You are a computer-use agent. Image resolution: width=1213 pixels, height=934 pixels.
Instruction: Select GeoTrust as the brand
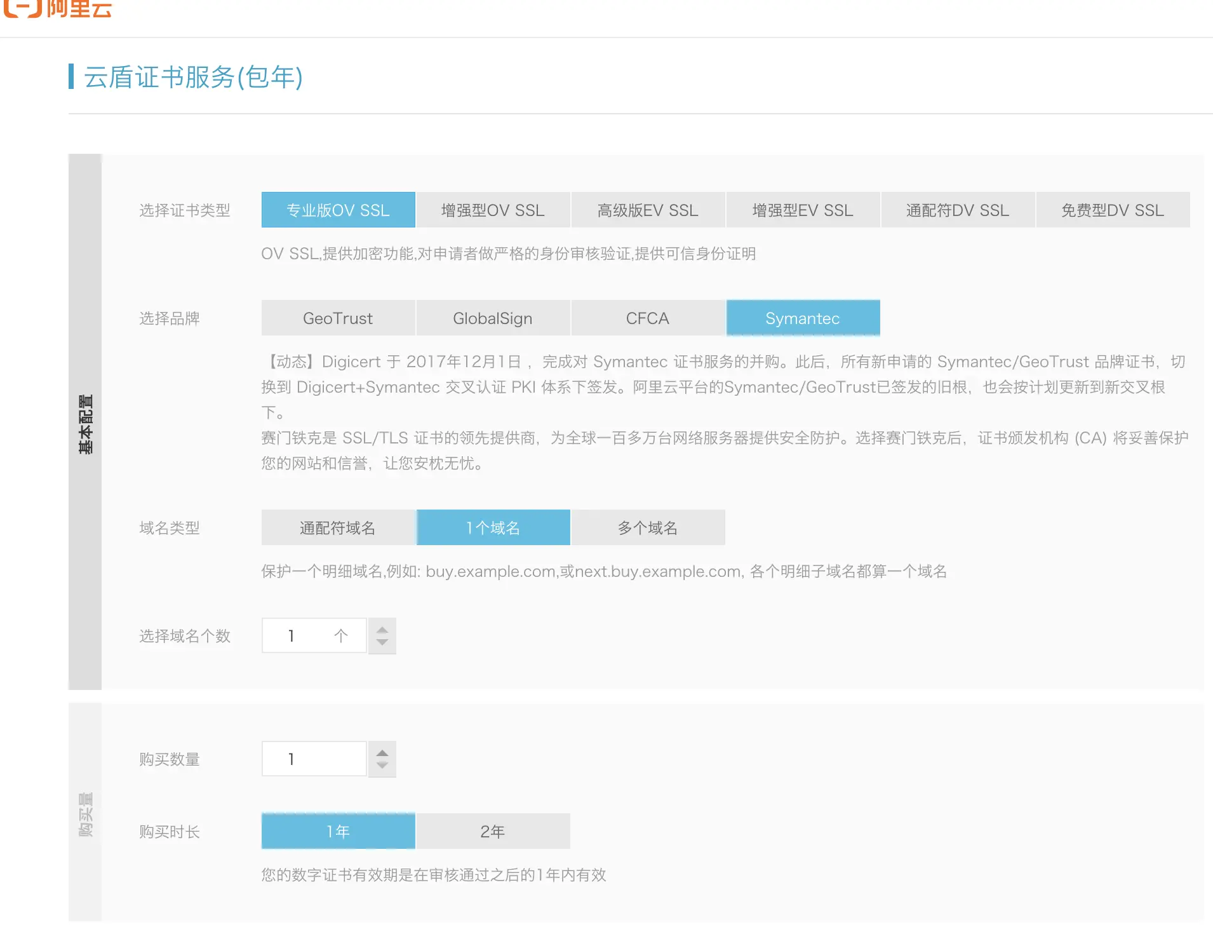tap(338, 318)
